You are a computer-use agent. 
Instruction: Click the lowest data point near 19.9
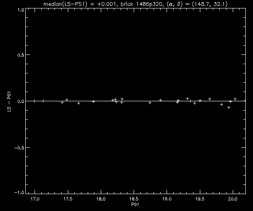pos(229,107)
